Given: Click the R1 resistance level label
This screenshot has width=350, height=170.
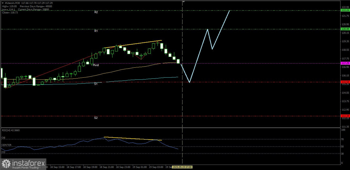Looking at the screenshot, I should 96,31.
